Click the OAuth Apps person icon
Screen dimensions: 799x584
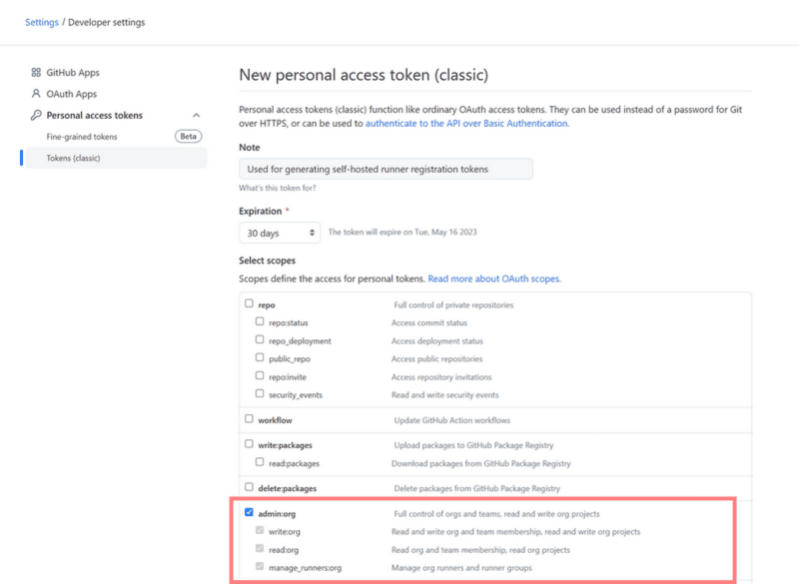click(36, 94)
